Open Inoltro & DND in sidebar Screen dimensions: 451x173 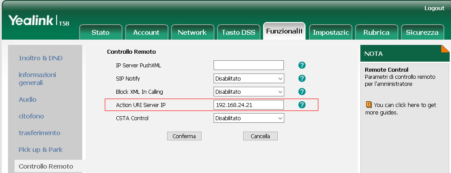coord(41,58)
